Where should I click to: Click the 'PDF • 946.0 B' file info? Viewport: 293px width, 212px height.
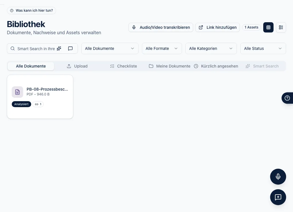point(38,94)
